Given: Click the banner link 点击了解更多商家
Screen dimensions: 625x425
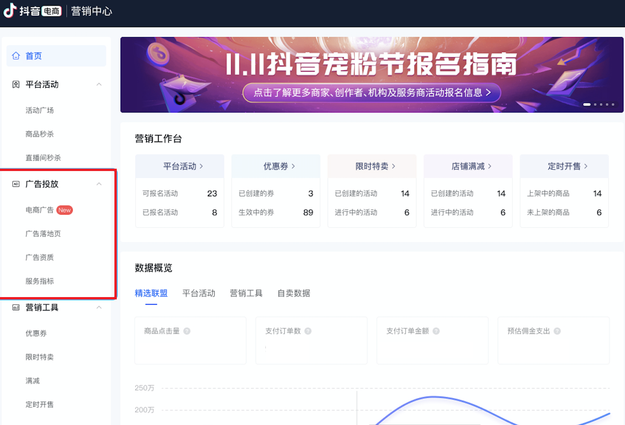Looking at the screenshot, I should pyautogui.click(x=372, y=93).
